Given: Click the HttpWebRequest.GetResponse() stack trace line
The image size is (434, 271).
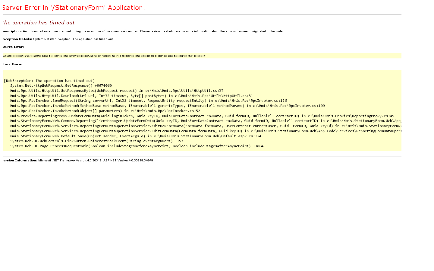Looking at the screenshot, I should [x=61, y=86].
